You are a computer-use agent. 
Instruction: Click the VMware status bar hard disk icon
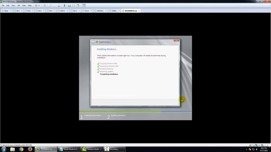tap(250, 145)
